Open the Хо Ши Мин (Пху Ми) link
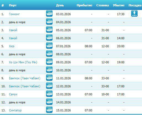142x115 pixels. pos(23,62)
